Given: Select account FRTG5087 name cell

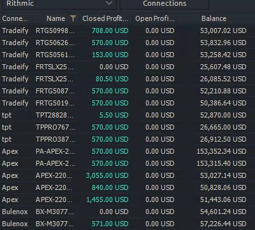Looking at the screenshot, I should [x=55, y=91].
